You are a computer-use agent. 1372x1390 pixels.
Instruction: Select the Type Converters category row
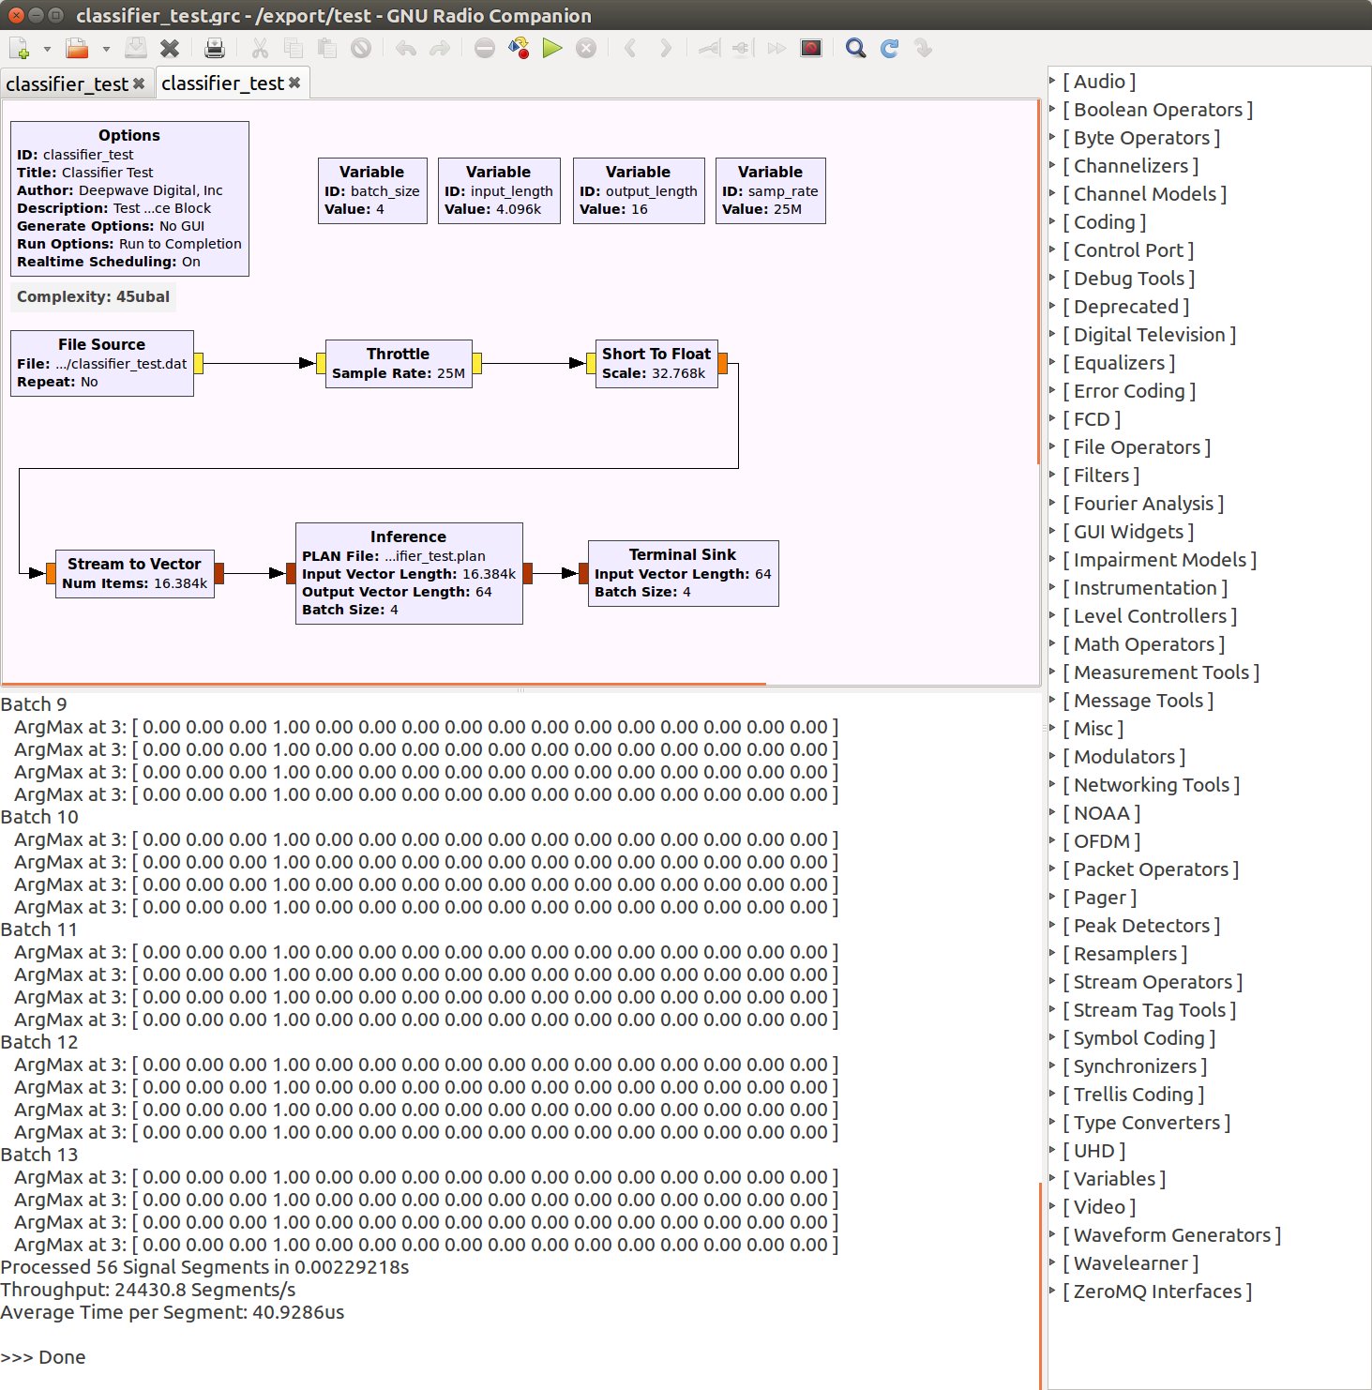(x=1208, y=1123)
